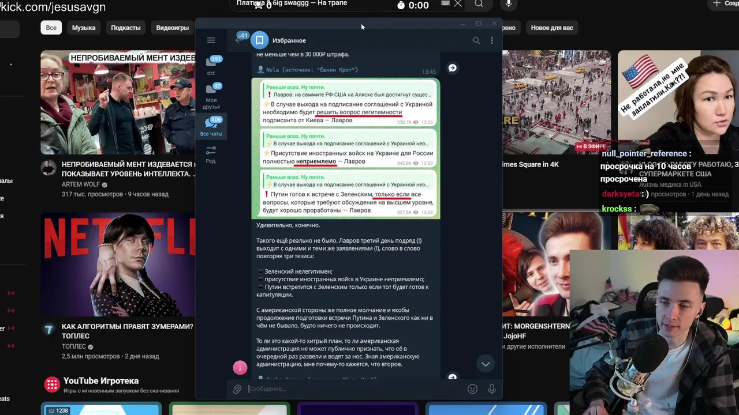739x415 pixels.
Task: Open forwarded post about вопрос легитимности
Action: [348, 103]
